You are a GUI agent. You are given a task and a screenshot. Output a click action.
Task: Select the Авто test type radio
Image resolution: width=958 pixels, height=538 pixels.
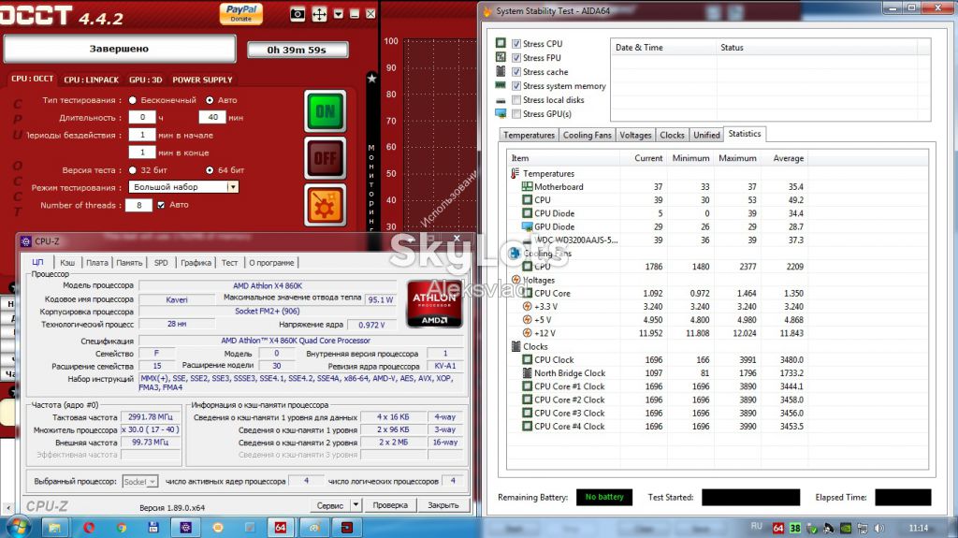point(210,100)
